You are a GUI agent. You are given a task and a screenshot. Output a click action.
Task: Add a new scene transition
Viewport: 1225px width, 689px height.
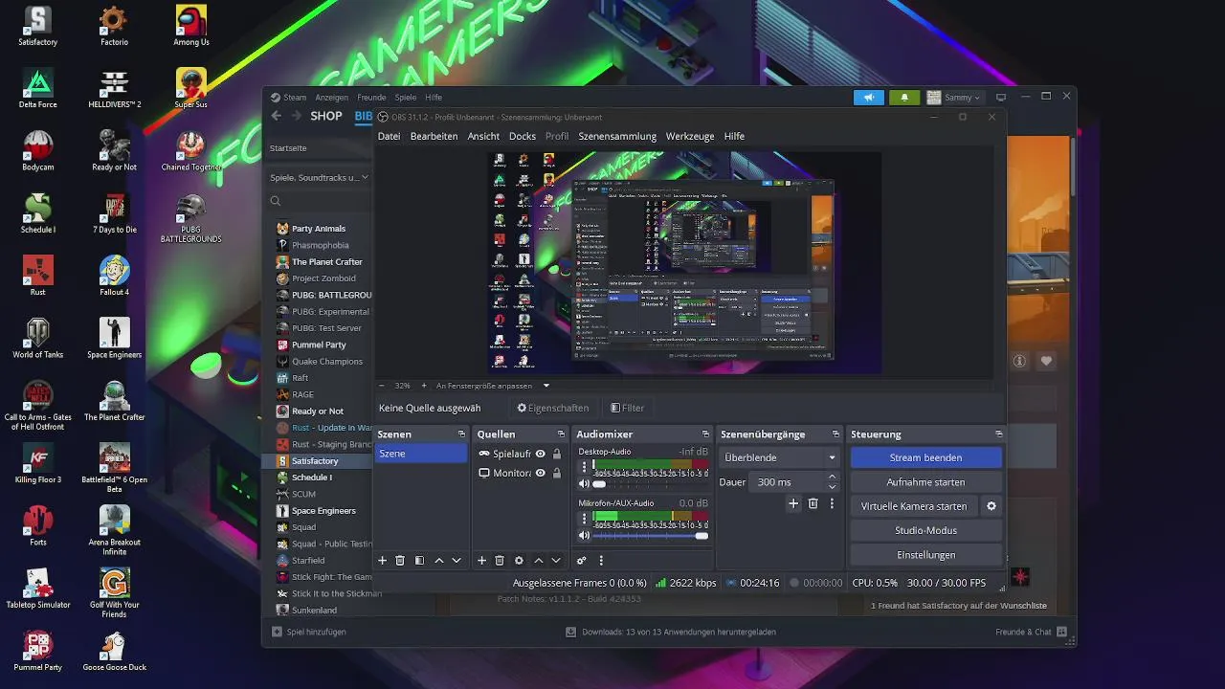point(793,503)
